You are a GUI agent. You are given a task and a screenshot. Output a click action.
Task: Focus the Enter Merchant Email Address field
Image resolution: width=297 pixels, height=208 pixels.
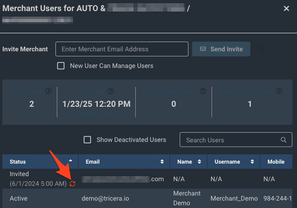tap(122, 49)
